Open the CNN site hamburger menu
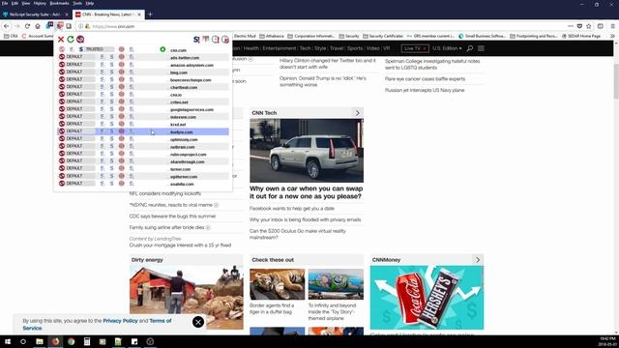 coord(481,48)
